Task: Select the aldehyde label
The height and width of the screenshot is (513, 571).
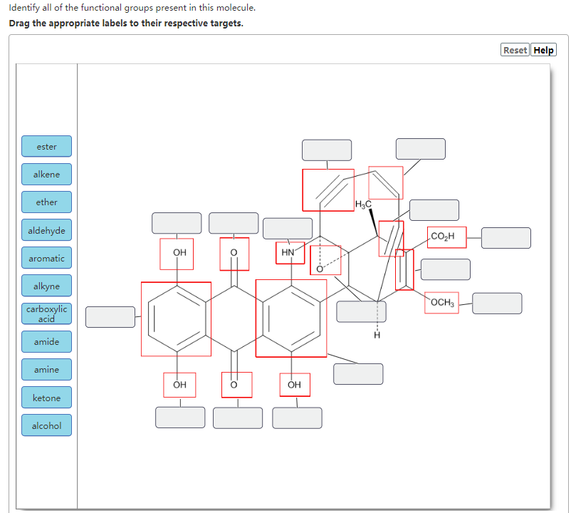Action: [46, 229]
